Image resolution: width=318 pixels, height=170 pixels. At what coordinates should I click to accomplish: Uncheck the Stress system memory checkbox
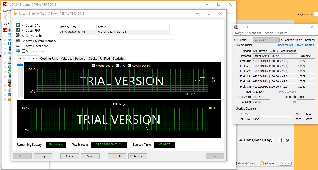24,41
